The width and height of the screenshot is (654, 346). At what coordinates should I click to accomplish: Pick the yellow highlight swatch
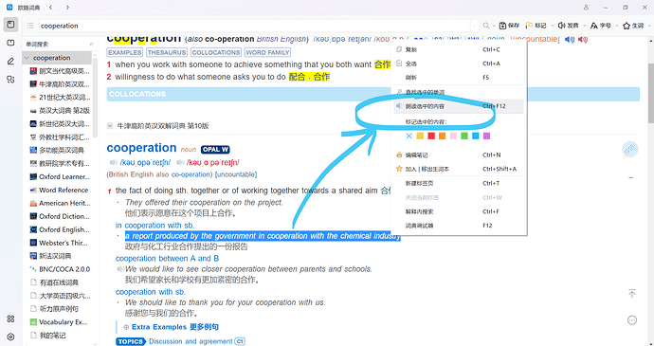point(420,137)
